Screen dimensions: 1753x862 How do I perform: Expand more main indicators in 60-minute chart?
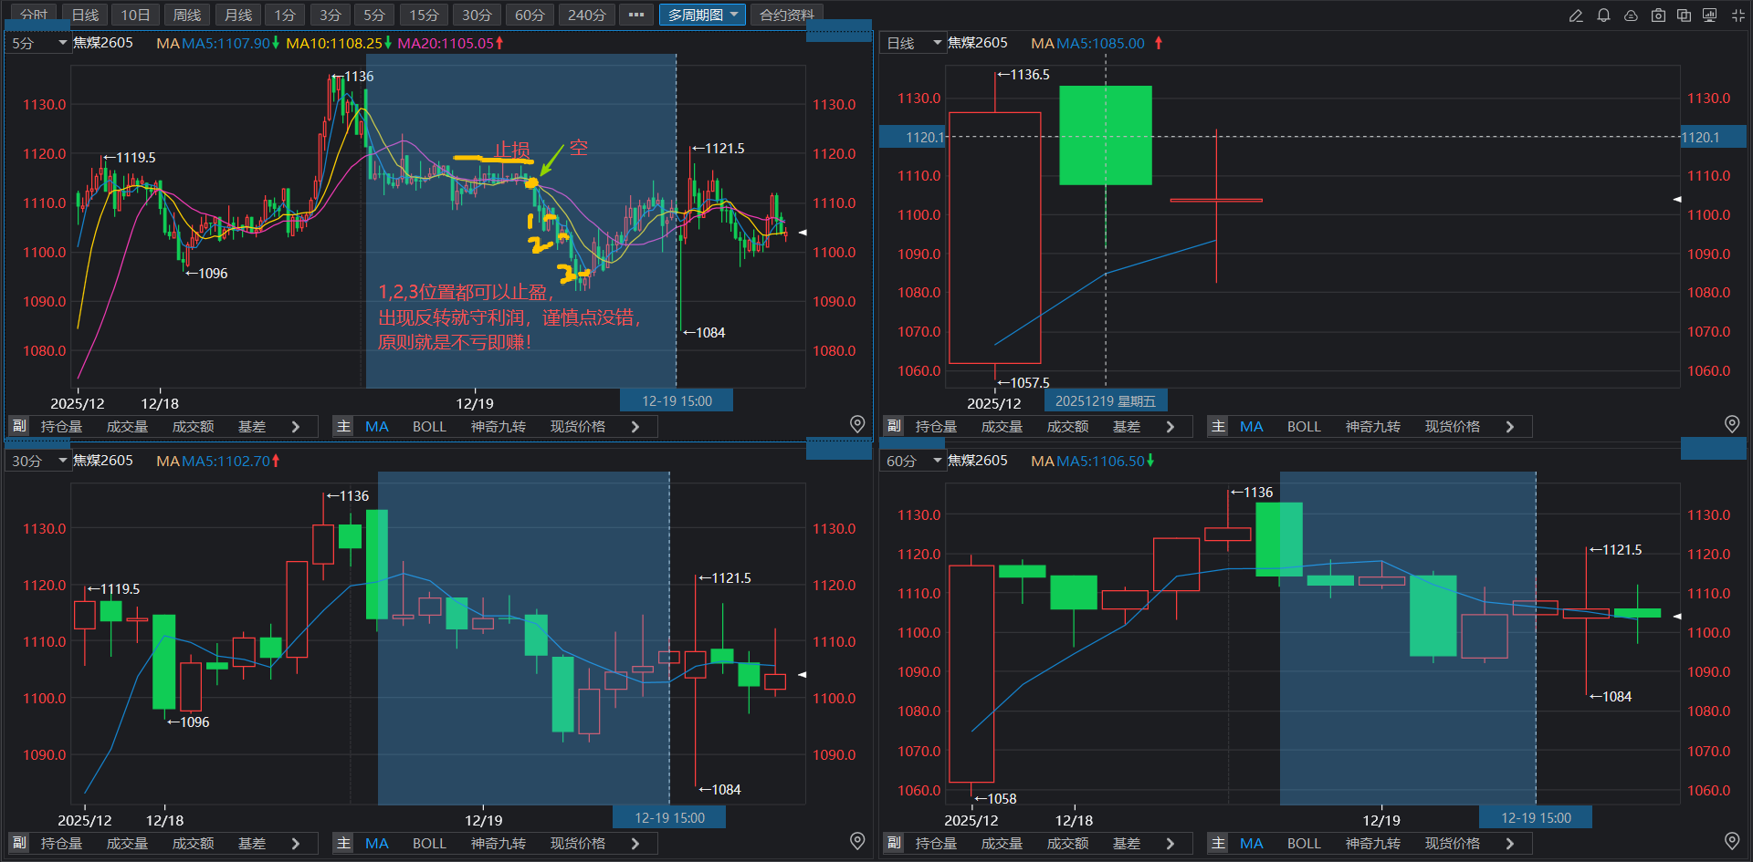(1510, 844)
